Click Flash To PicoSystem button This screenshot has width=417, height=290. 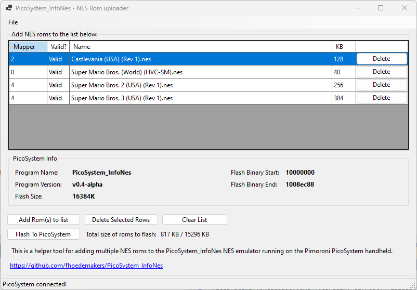pos(44,234)
